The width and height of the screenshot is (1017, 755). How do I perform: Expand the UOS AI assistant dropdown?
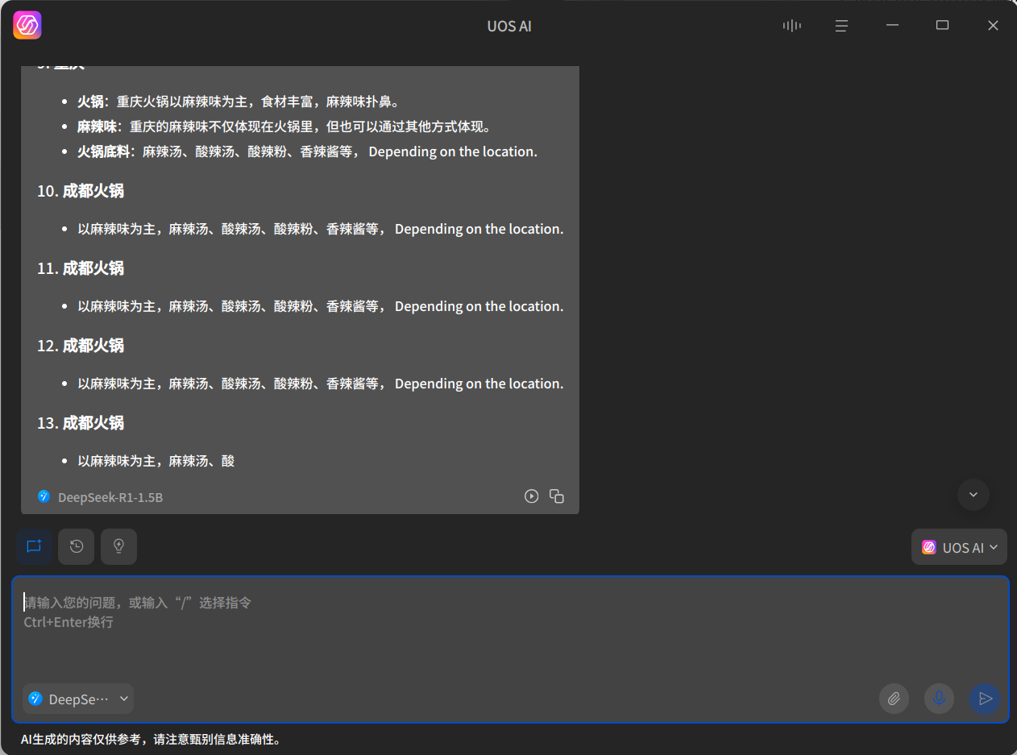pyautogui.click(x=959, y=547)
